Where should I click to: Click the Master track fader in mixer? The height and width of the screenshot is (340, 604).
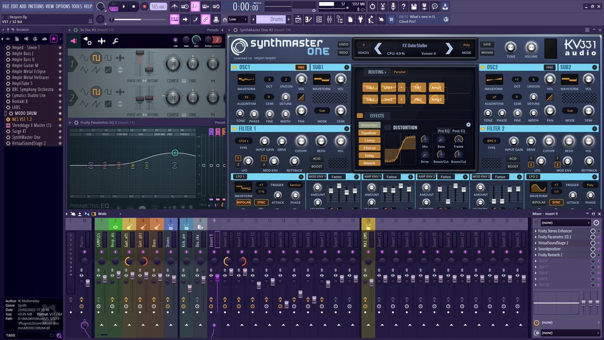tap(88, 283)
